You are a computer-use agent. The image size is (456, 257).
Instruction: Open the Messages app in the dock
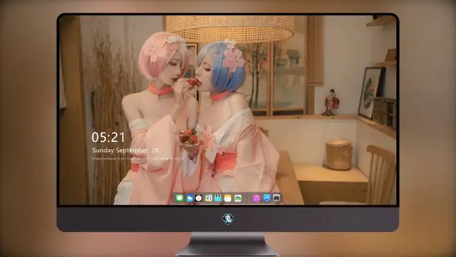(x=179, y=198)
